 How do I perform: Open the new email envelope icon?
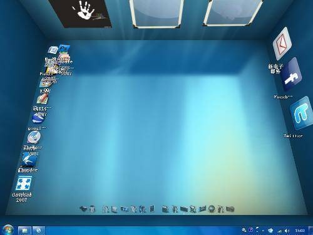pos(282,44)
